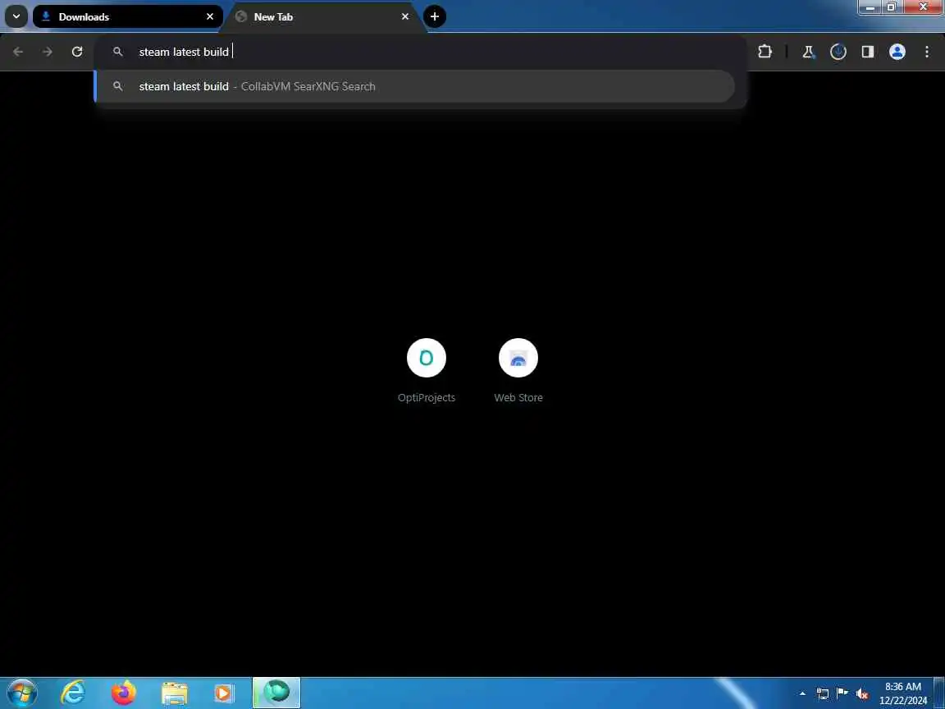Launch Firefox from taskbar

click(124, 693)
